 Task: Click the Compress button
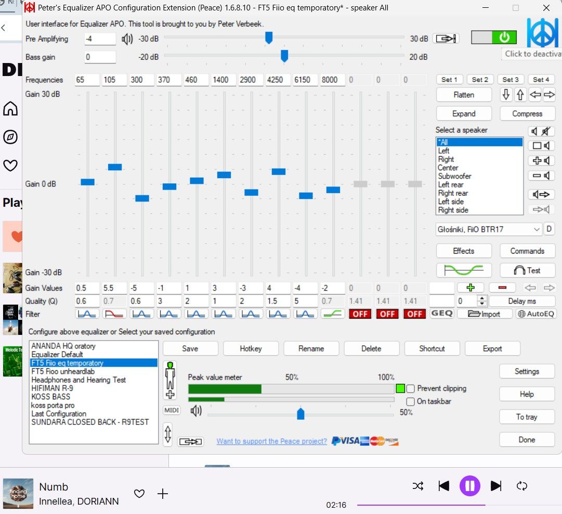click(x=527, y=114)
